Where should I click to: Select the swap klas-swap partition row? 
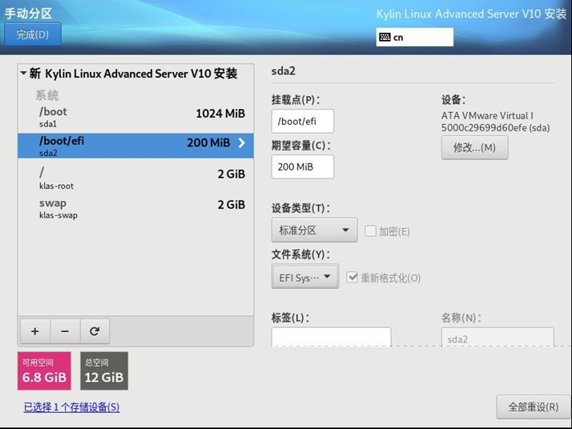[x=135, y=208]
